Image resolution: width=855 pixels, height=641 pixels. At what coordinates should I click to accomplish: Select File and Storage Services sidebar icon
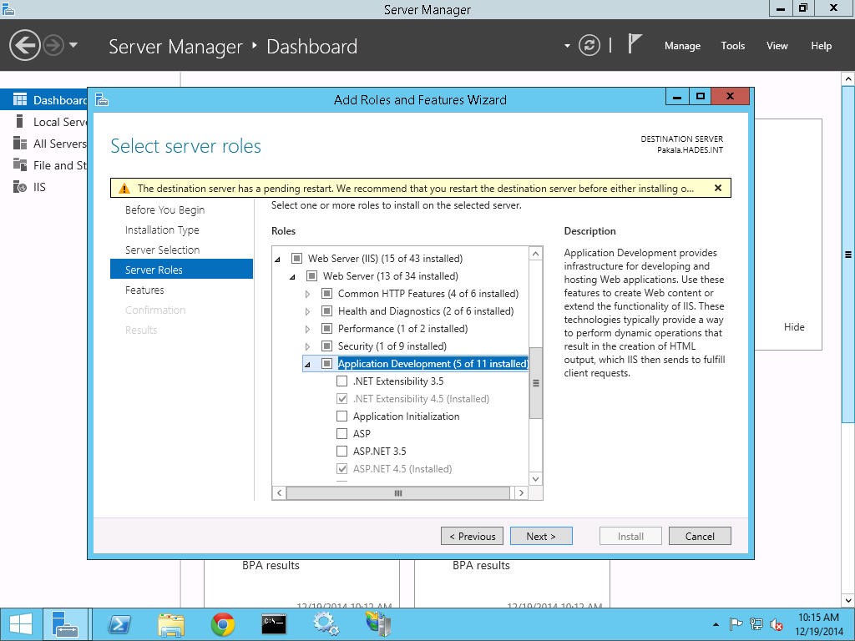tap(20, 164)
